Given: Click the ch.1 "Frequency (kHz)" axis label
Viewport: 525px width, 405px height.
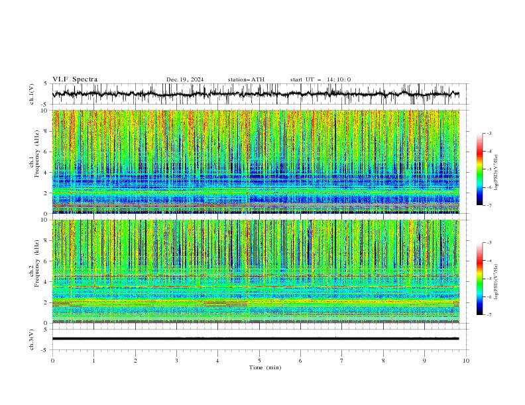Looking at the screenshot, I should click(37, 152).
